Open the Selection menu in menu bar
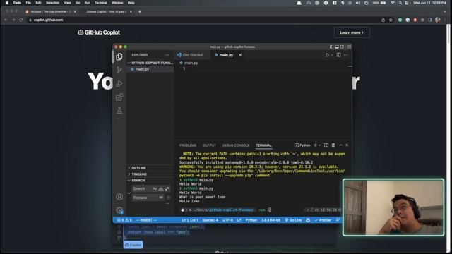452x254 pixels. point(52,3)
